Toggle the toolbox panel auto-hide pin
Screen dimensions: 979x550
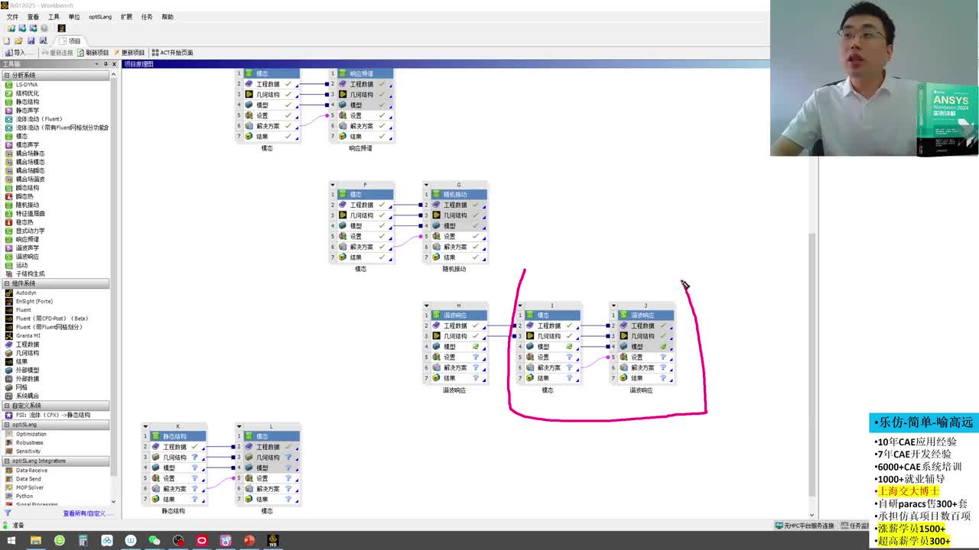(106, 64)
